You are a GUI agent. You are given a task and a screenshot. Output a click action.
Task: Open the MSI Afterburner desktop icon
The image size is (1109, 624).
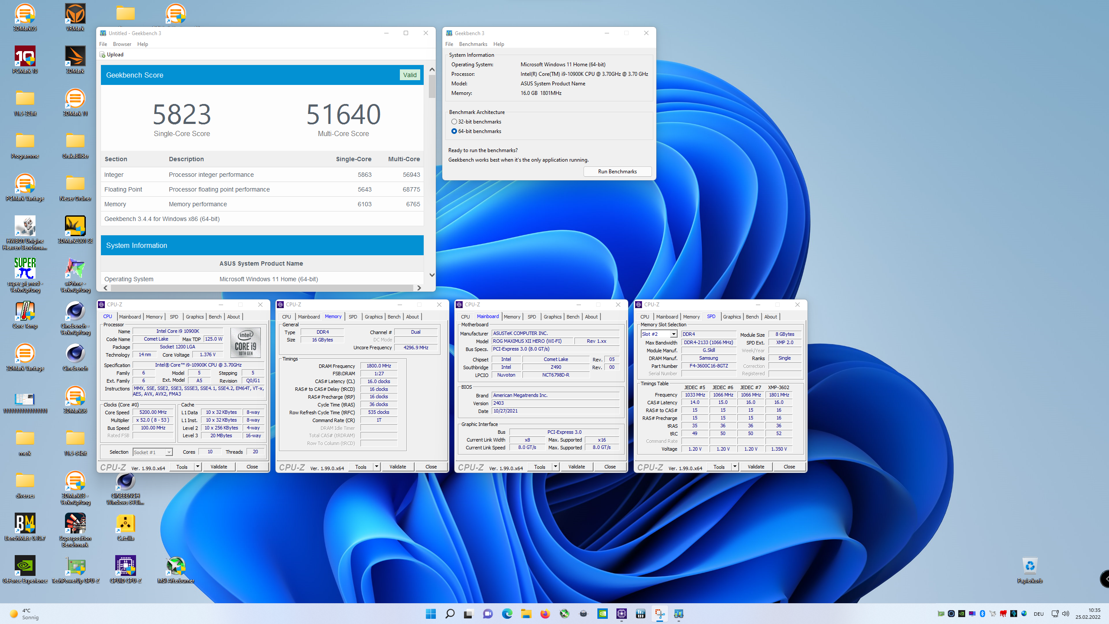pos(175,569)
